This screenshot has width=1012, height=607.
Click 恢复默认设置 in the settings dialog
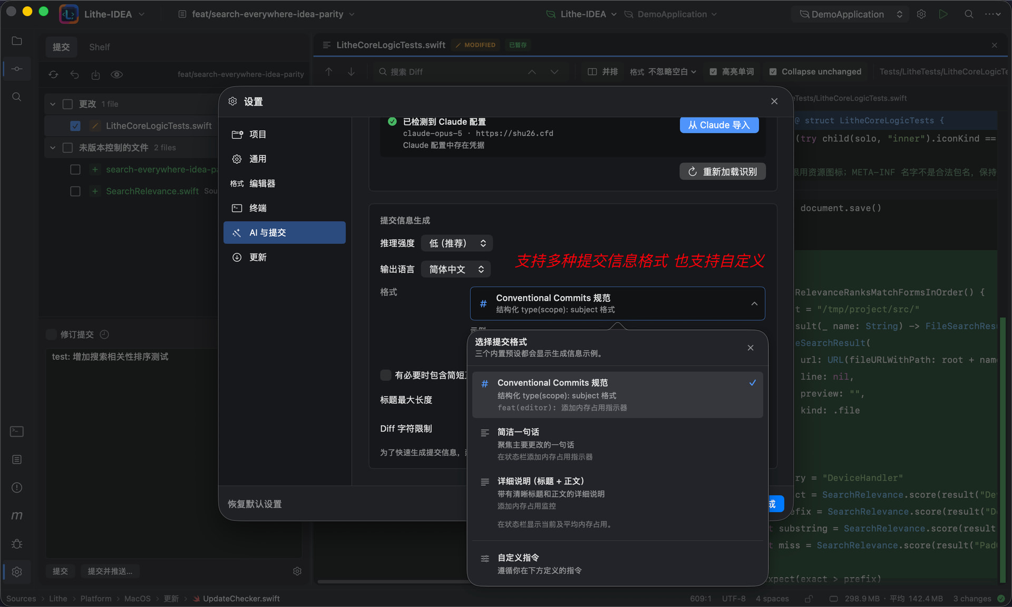pyautogui.click(x=255, y=504)
